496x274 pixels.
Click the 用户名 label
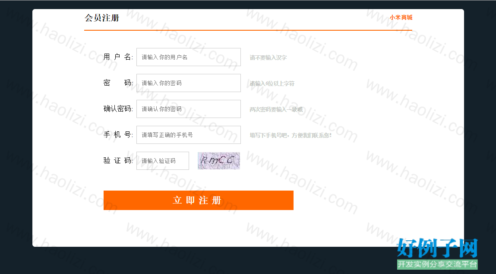[118, 57]
